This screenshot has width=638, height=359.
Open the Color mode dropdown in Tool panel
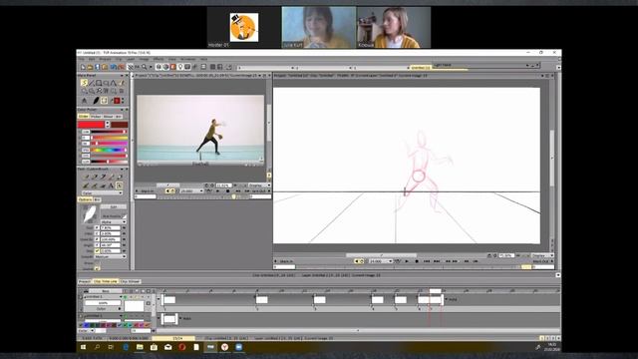pos(102,193)
